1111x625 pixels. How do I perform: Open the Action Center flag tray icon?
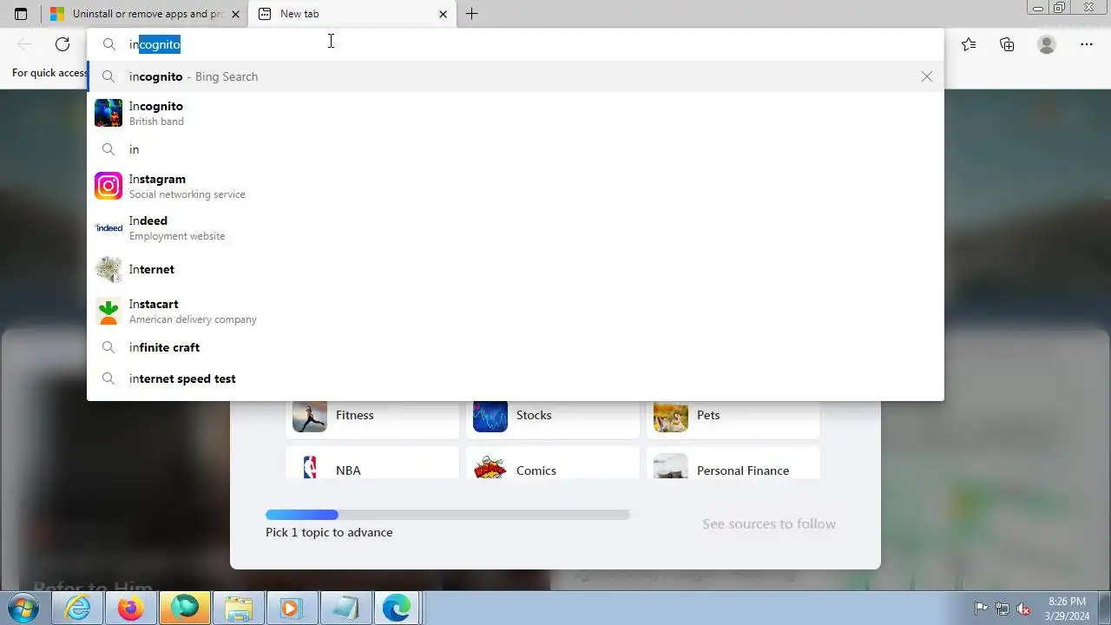click(981, 609)
